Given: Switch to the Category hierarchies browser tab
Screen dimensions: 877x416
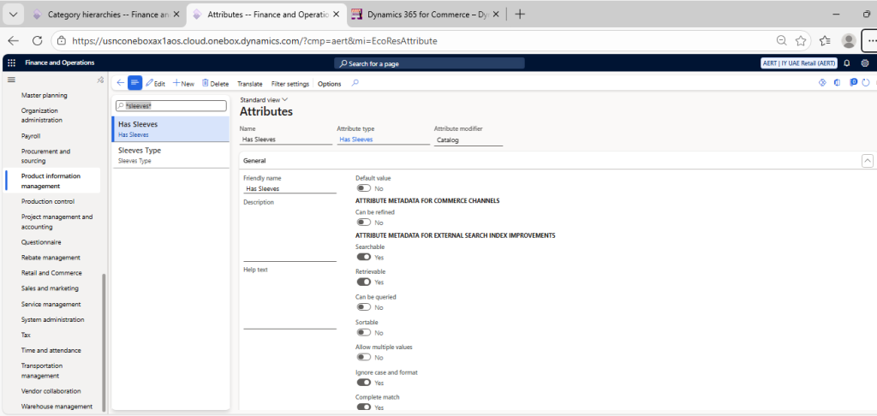Looking at the screenshot, I should click(x=102, y=15).
